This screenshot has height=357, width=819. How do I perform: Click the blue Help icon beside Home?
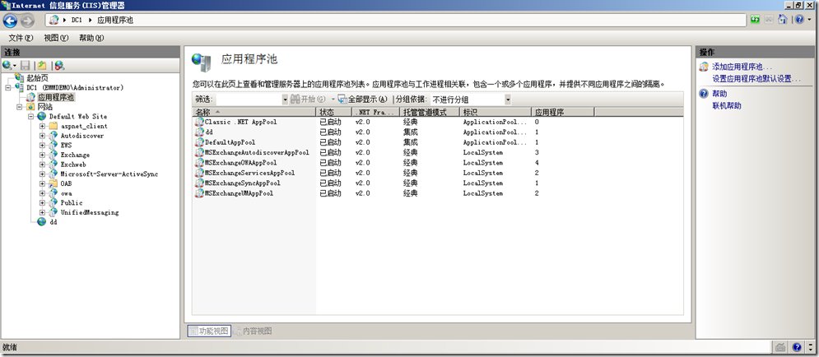click(800, 20)
